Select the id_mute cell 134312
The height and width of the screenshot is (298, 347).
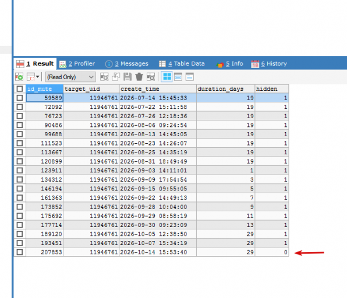[x=44, y=179]
